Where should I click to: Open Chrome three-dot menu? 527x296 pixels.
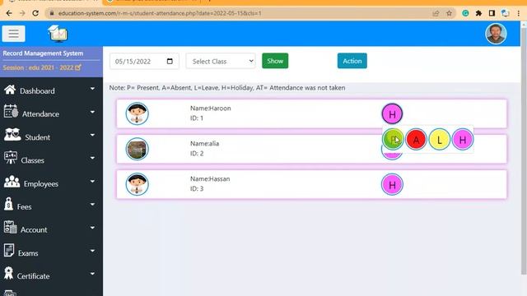click(518, 13)
